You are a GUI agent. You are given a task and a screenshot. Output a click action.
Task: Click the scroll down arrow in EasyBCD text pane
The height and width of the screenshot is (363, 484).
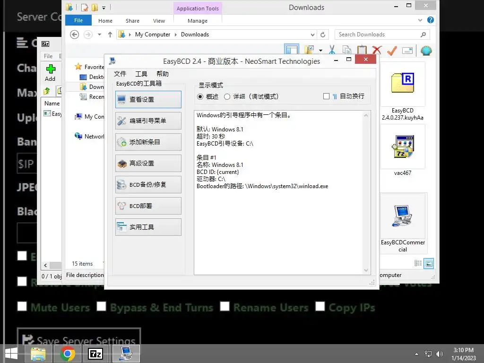pos(366,270)
